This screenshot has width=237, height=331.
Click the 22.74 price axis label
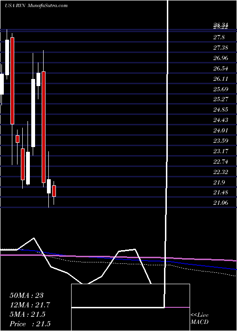221,162
